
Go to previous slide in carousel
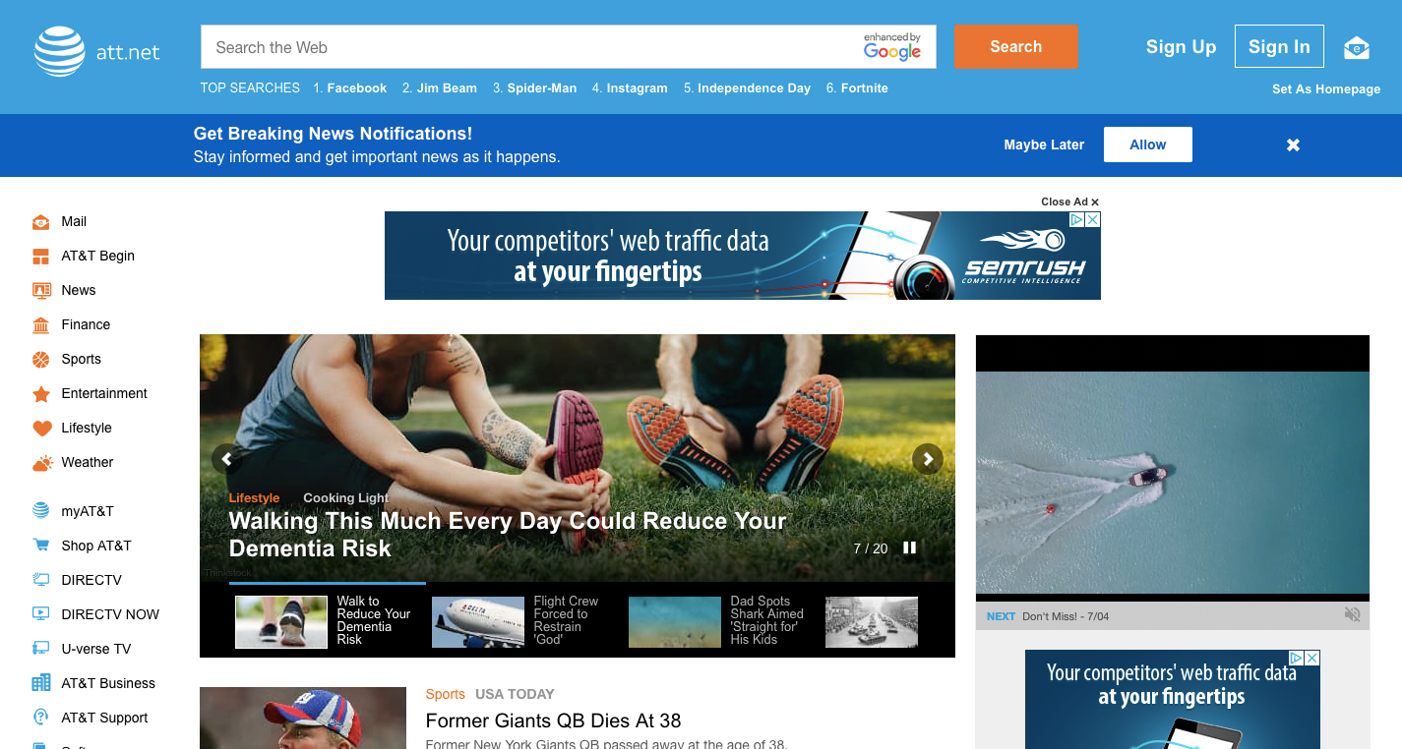(x=226, y=459)
